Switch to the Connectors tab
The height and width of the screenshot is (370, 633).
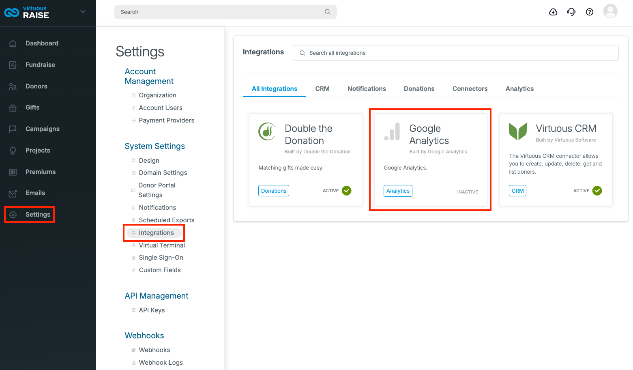470,89
